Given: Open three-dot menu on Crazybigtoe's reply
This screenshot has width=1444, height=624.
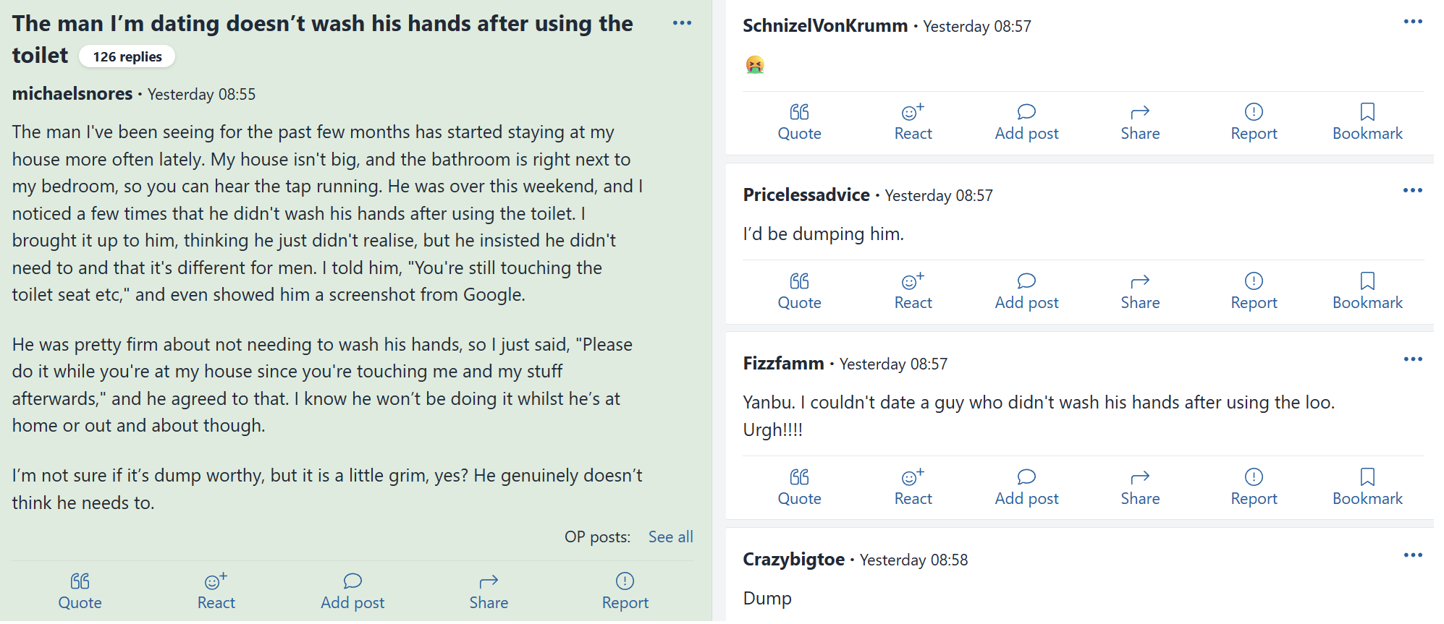Looking at the screenshot, I should tap(1413, 555).
